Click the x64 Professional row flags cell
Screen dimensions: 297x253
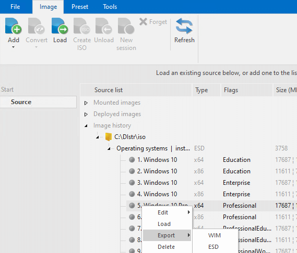tap(240, 206)
